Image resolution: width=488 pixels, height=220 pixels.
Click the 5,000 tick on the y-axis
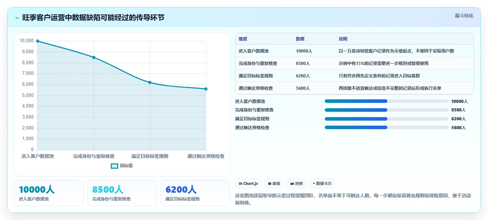[x=28, y=95]
